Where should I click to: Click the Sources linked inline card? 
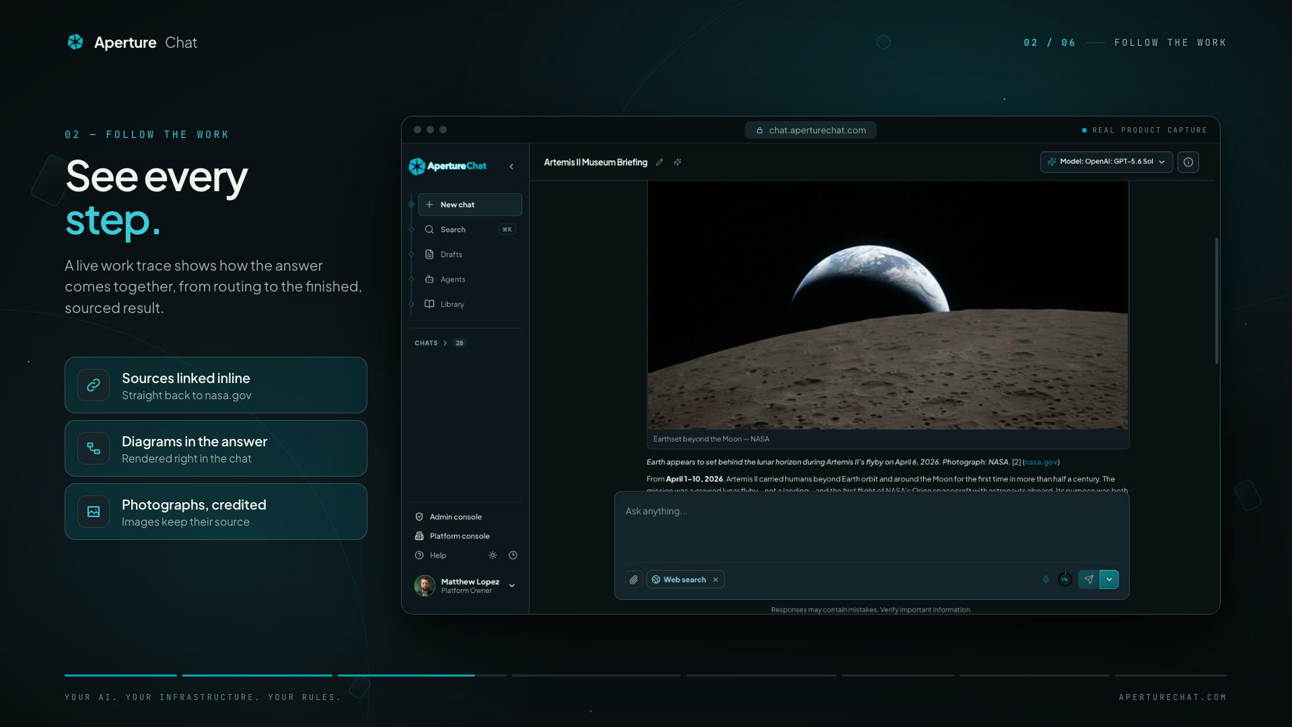pyautogui.click(x=216, y=385)
